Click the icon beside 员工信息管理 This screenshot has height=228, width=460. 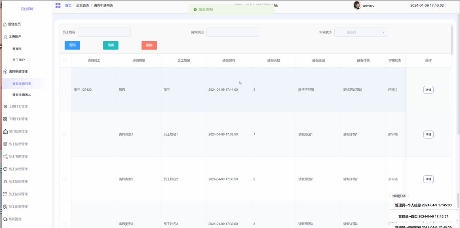click(5, 144)
